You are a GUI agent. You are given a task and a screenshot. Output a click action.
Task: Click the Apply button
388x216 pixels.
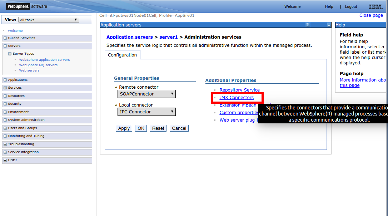pyautogui.click(x=124, y=128)
